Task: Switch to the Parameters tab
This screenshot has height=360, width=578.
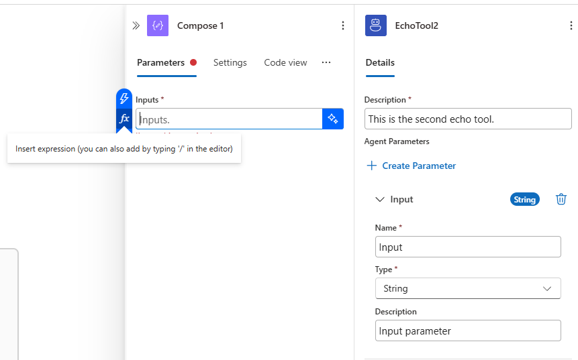Action: tap(161, 62)
